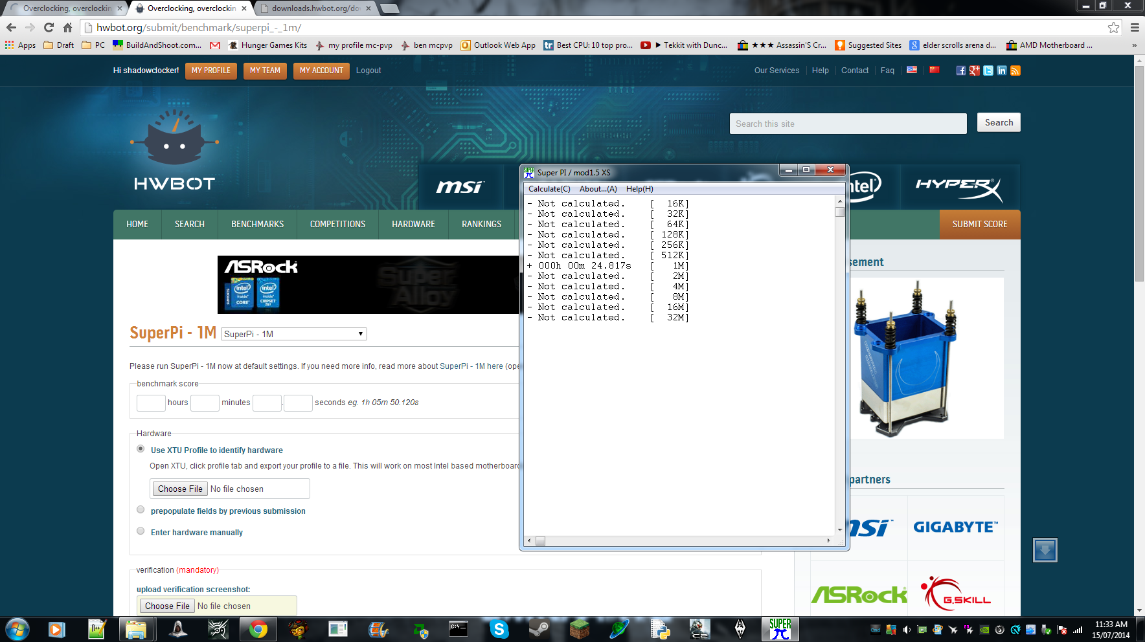This screenshot has width=1145, height=642.
Task: Click the volume icon in system tray
Action: [x=907, y=630]
